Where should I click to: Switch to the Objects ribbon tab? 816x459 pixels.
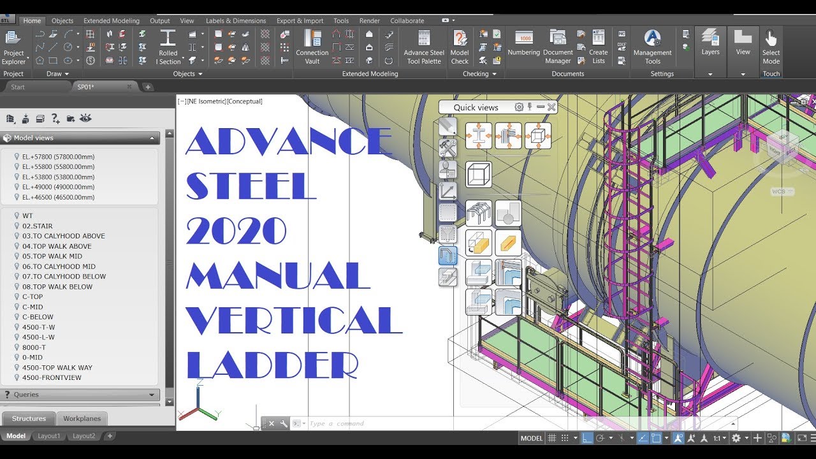[62, 20]
